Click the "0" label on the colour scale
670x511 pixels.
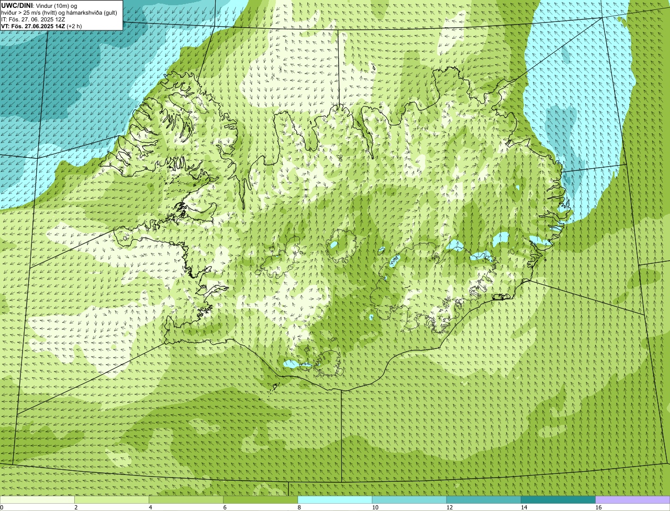2,507
